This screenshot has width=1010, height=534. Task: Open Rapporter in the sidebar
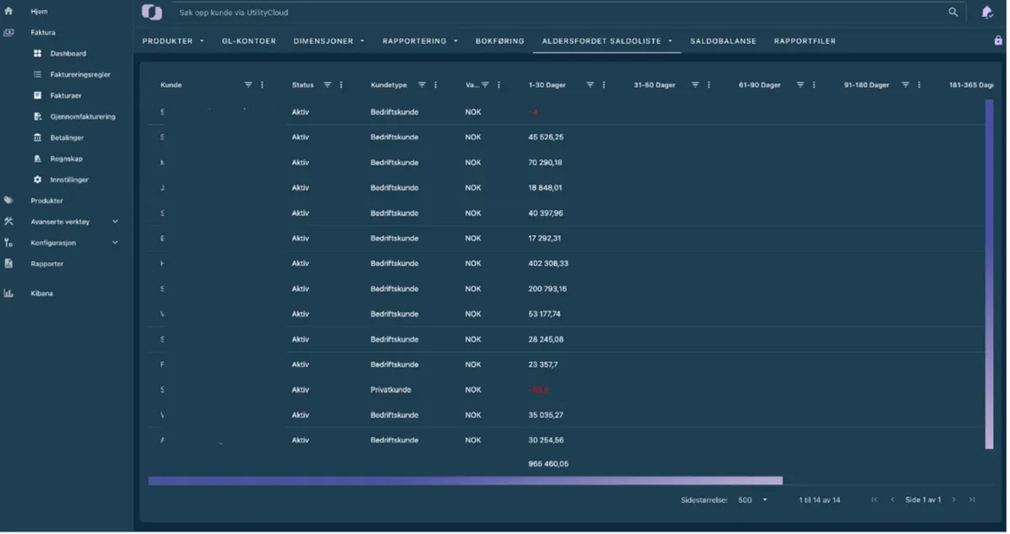[x=47, y=264]
